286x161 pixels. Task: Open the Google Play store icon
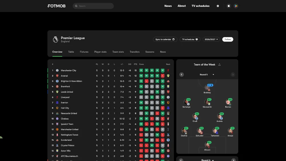pos(236,6)
